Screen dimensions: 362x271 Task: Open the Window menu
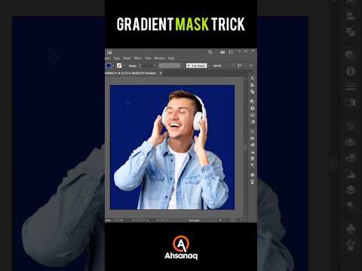[159, 58]
